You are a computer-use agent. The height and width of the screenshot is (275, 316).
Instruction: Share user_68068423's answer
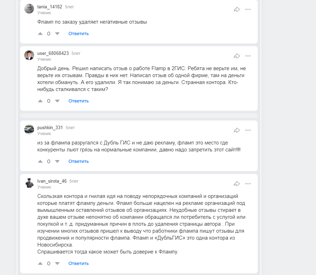(237, 56)
